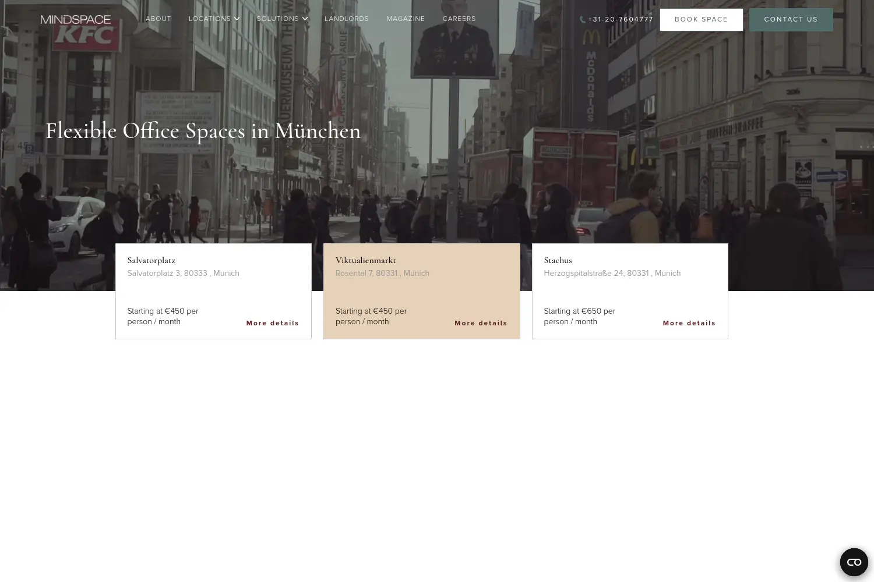Image resolution: width=874 pixels, height=582 pixels.
Task: Select the Stachus location title
Action: pos(558,260)
